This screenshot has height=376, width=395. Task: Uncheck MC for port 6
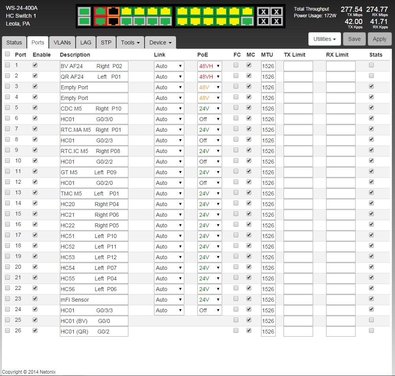click(x=249, y=118)
